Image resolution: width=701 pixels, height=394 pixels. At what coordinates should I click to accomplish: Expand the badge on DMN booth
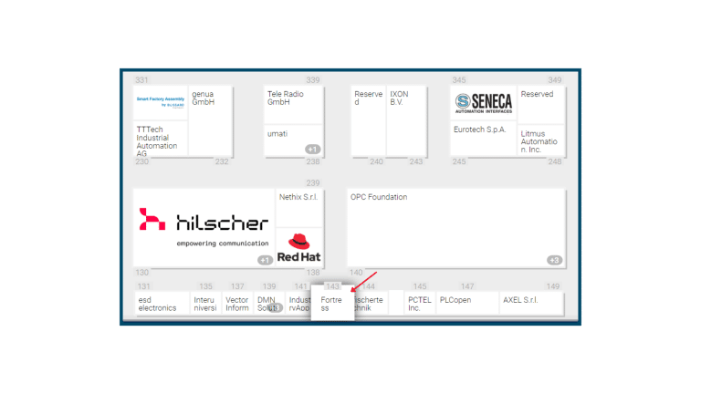(276, 307)
